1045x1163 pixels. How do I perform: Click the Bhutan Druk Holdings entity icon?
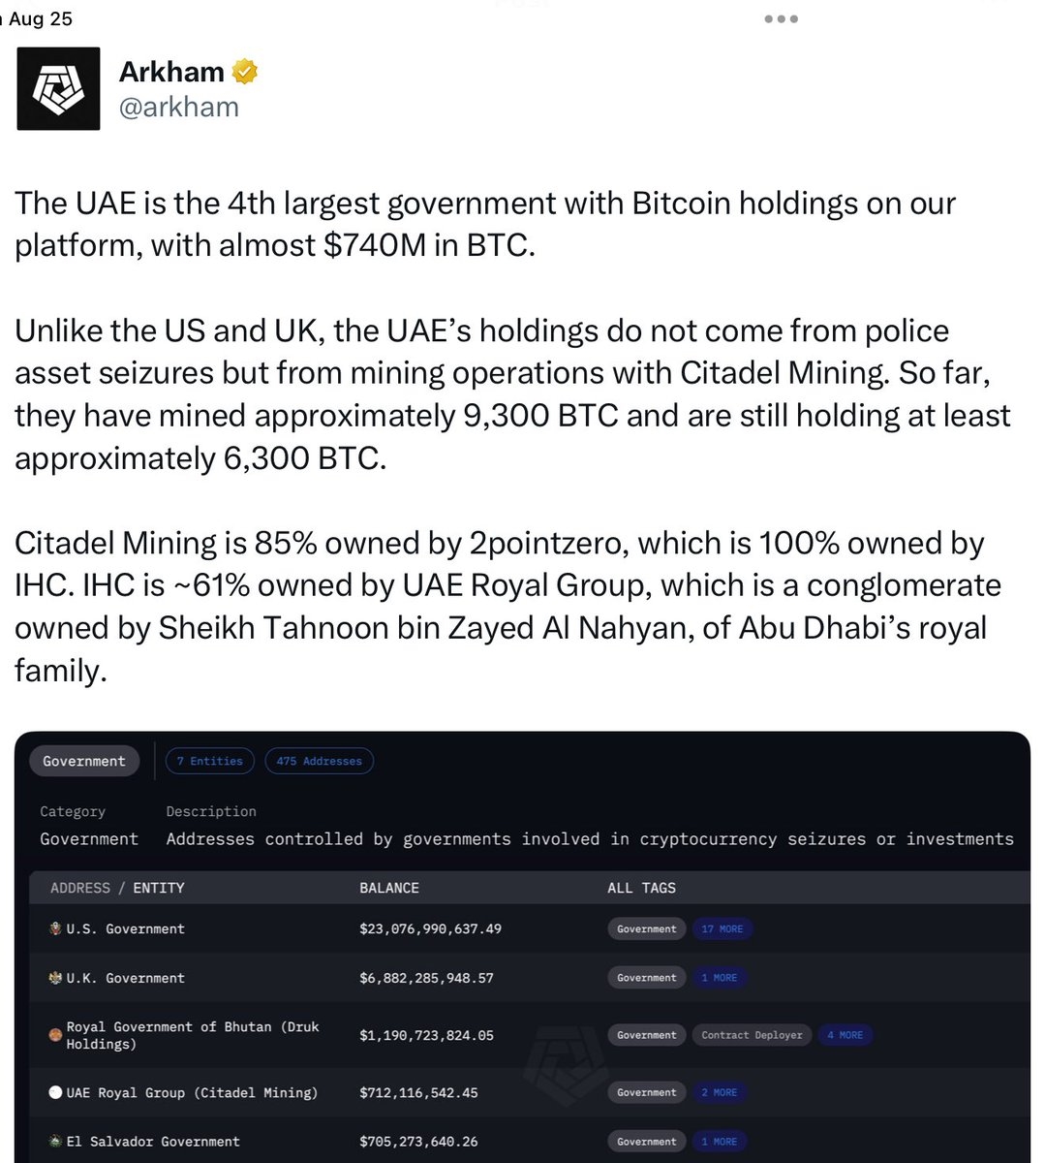56,1035
